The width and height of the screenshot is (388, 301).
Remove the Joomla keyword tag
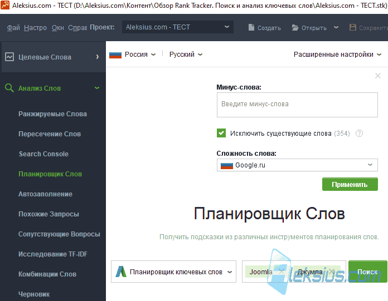pos(282,272)
